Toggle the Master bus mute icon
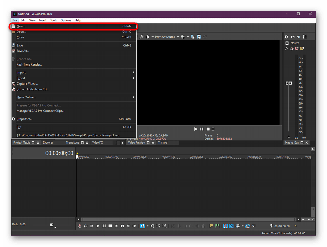327x247 pixels. [297, 49]
